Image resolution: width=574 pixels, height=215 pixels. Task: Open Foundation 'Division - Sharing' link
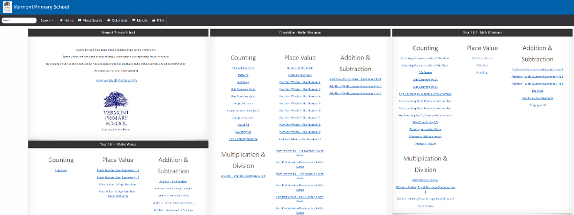[243, 176]
